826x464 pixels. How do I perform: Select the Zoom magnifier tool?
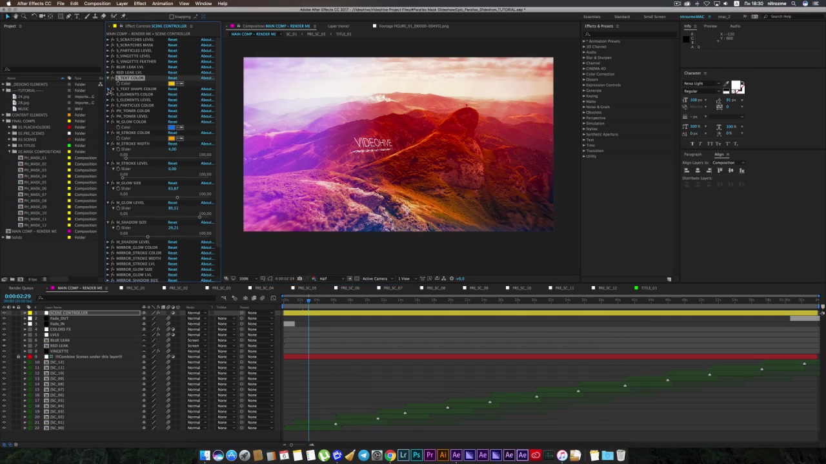point(24,16)
